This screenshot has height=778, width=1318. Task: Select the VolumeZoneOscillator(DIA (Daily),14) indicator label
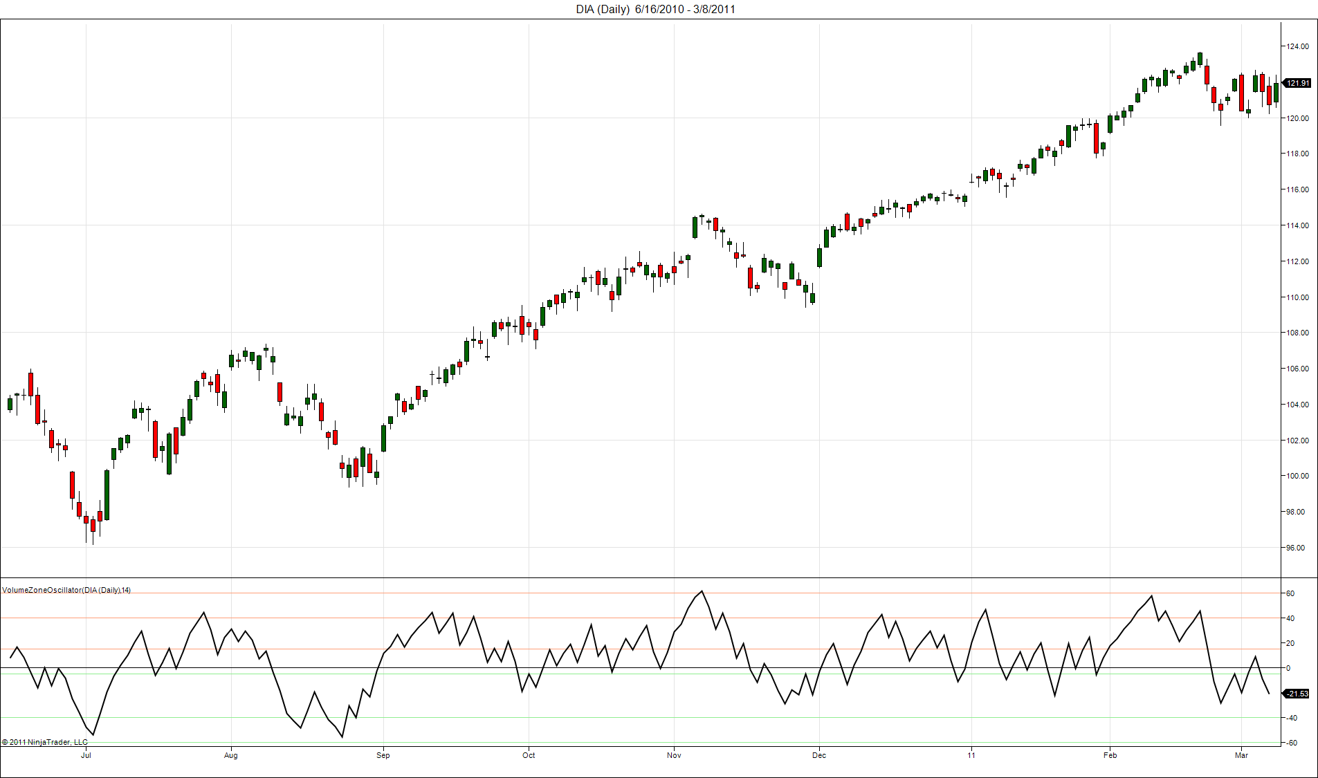coord(66,590)
